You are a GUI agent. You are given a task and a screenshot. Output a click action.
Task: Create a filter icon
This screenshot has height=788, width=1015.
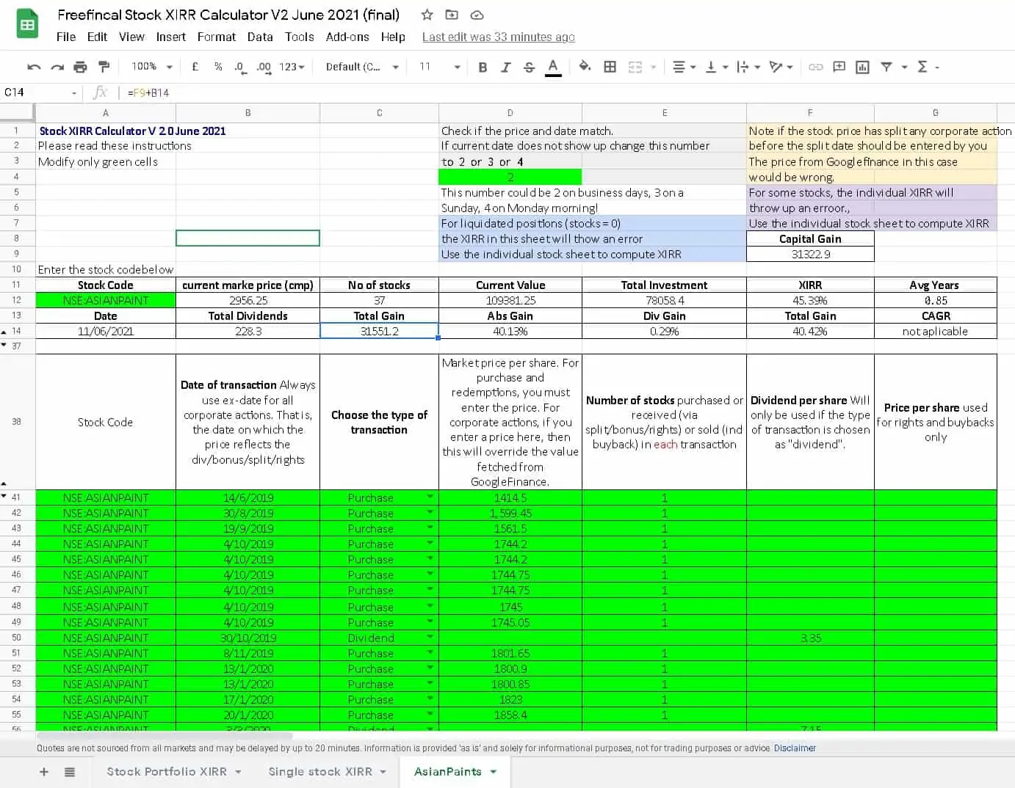coord(886,67)
